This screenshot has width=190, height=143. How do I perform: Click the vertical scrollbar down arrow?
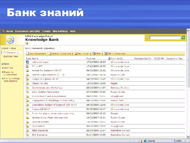[x=188, y=136]
